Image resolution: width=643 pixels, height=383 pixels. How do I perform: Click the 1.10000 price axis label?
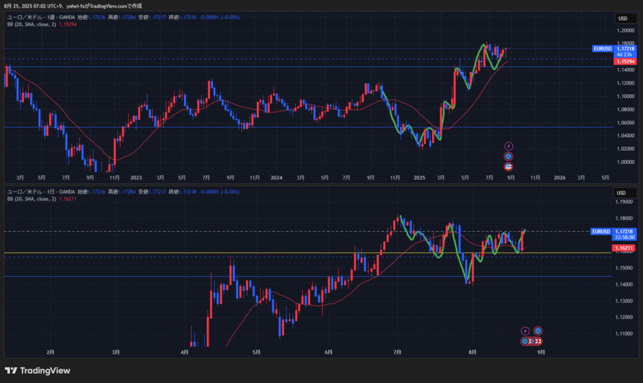click(625, 96)
